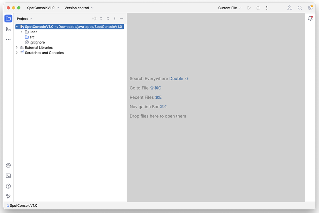The width and height of the screenshot is (319, 213).
Task: Open the Code With Me icon
Action: point(289,8)
